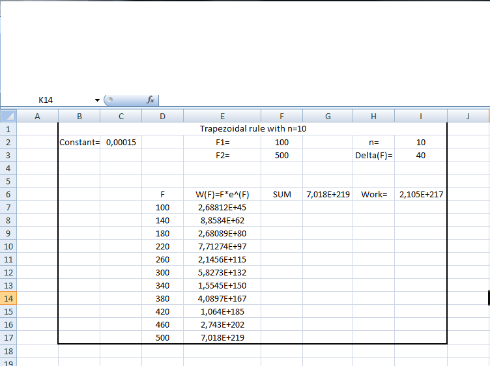
Task: Click the F2= value cell 500 in column F
Action: point(281,155)
